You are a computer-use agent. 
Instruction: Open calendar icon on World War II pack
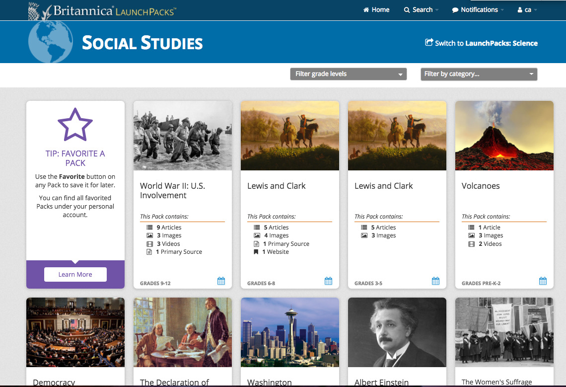pos(221,281)
